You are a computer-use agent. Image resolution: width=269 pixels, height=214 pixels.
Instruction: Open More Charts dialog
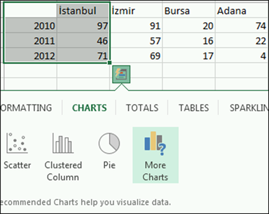click(x=155, y=155)
